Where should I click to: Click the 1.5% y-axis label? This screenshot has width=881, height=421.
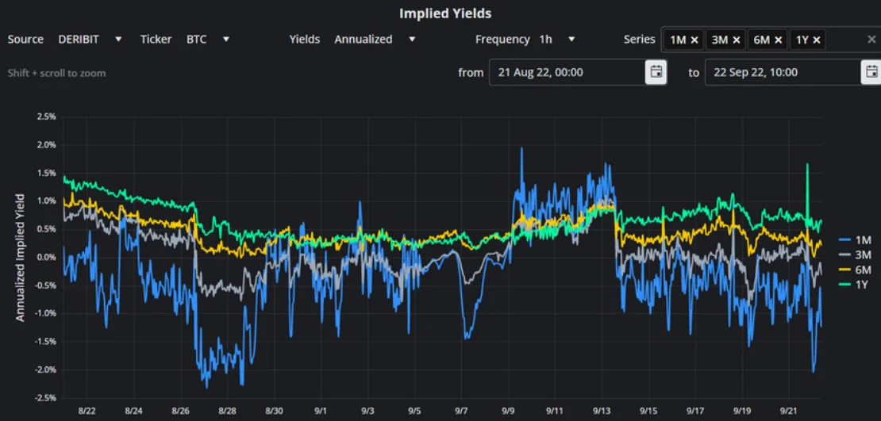click(47, 173)
